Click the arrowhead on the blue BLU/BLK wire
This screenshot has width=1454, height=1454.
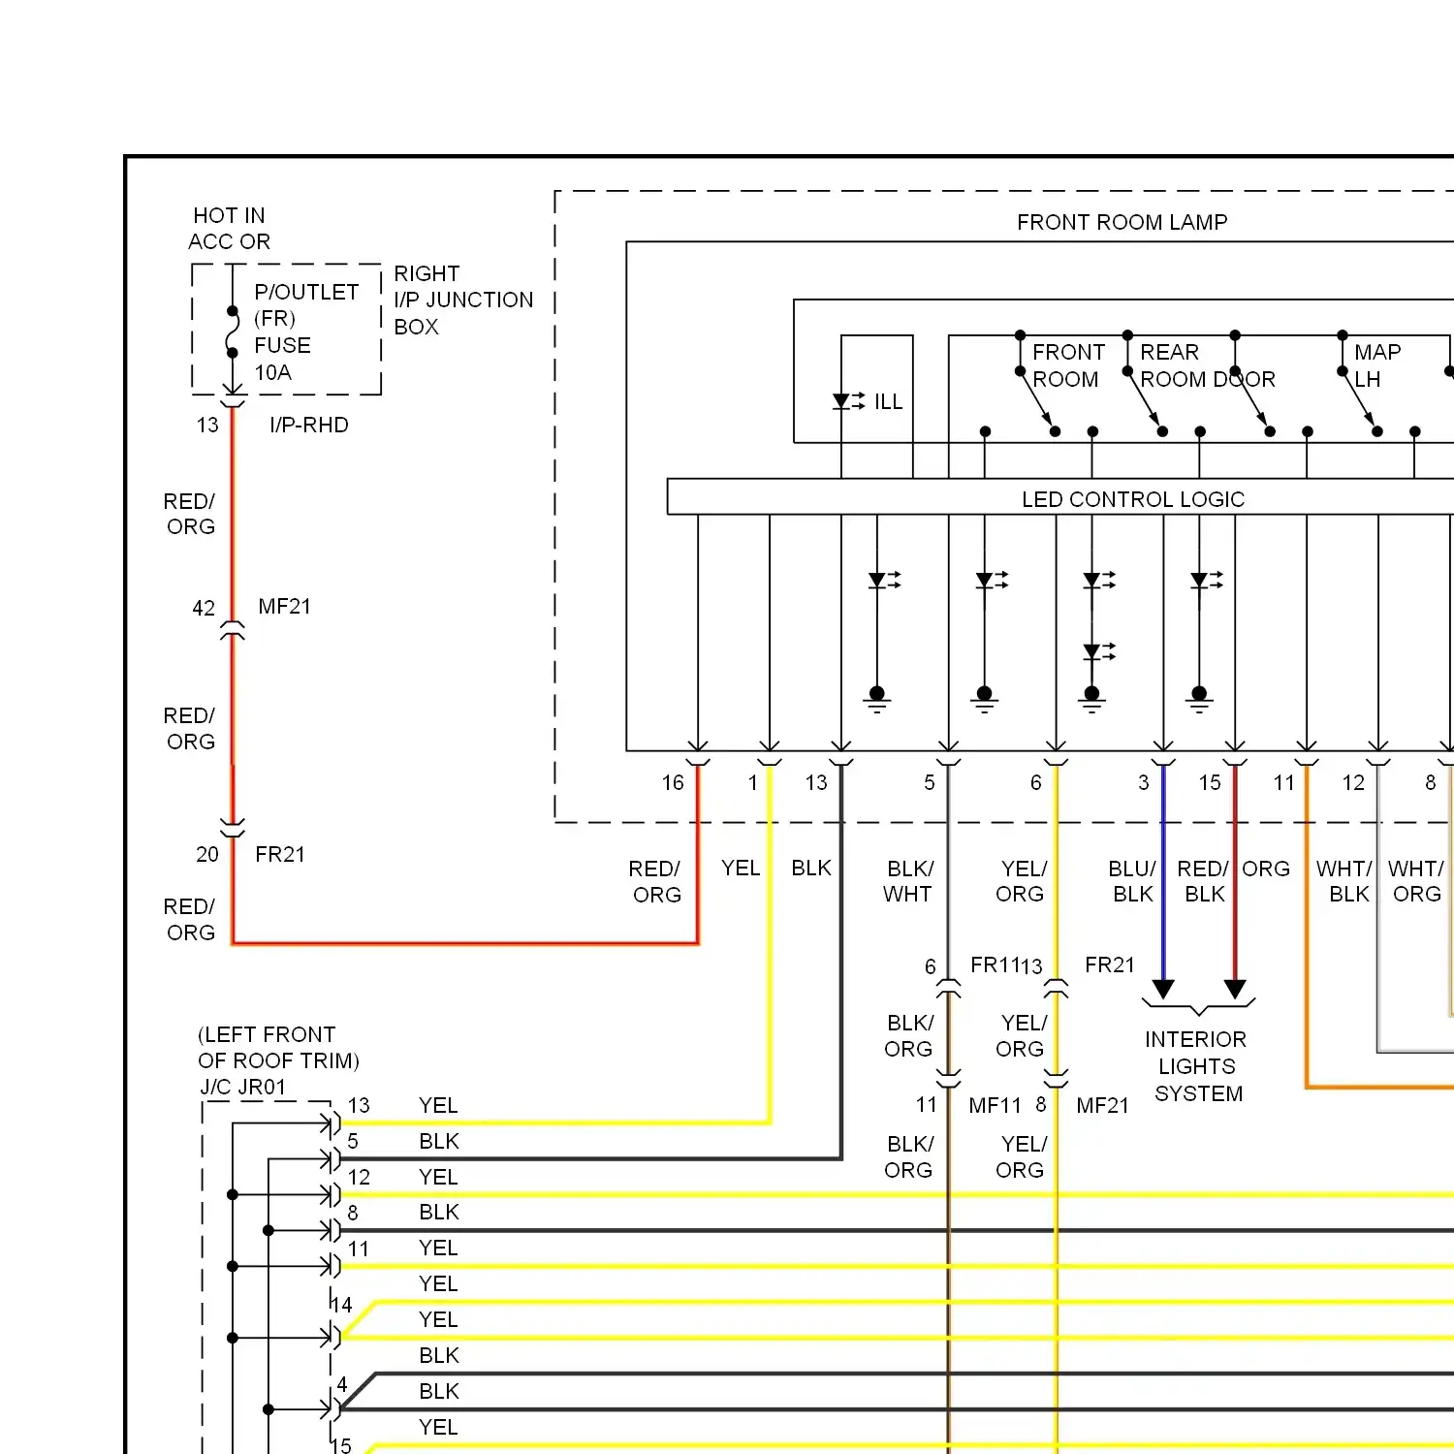click(x=1163, y=989)
